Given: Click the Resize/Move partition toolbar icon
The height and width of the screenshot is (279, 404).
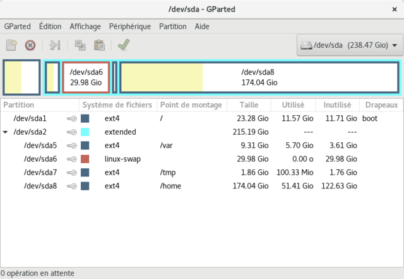Looking at the screenshot, I should 55,45.
